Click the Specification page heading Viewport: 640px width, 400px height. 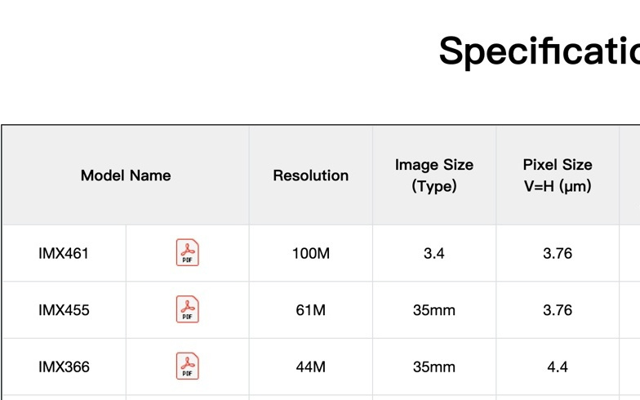click(x=539, y=51)
